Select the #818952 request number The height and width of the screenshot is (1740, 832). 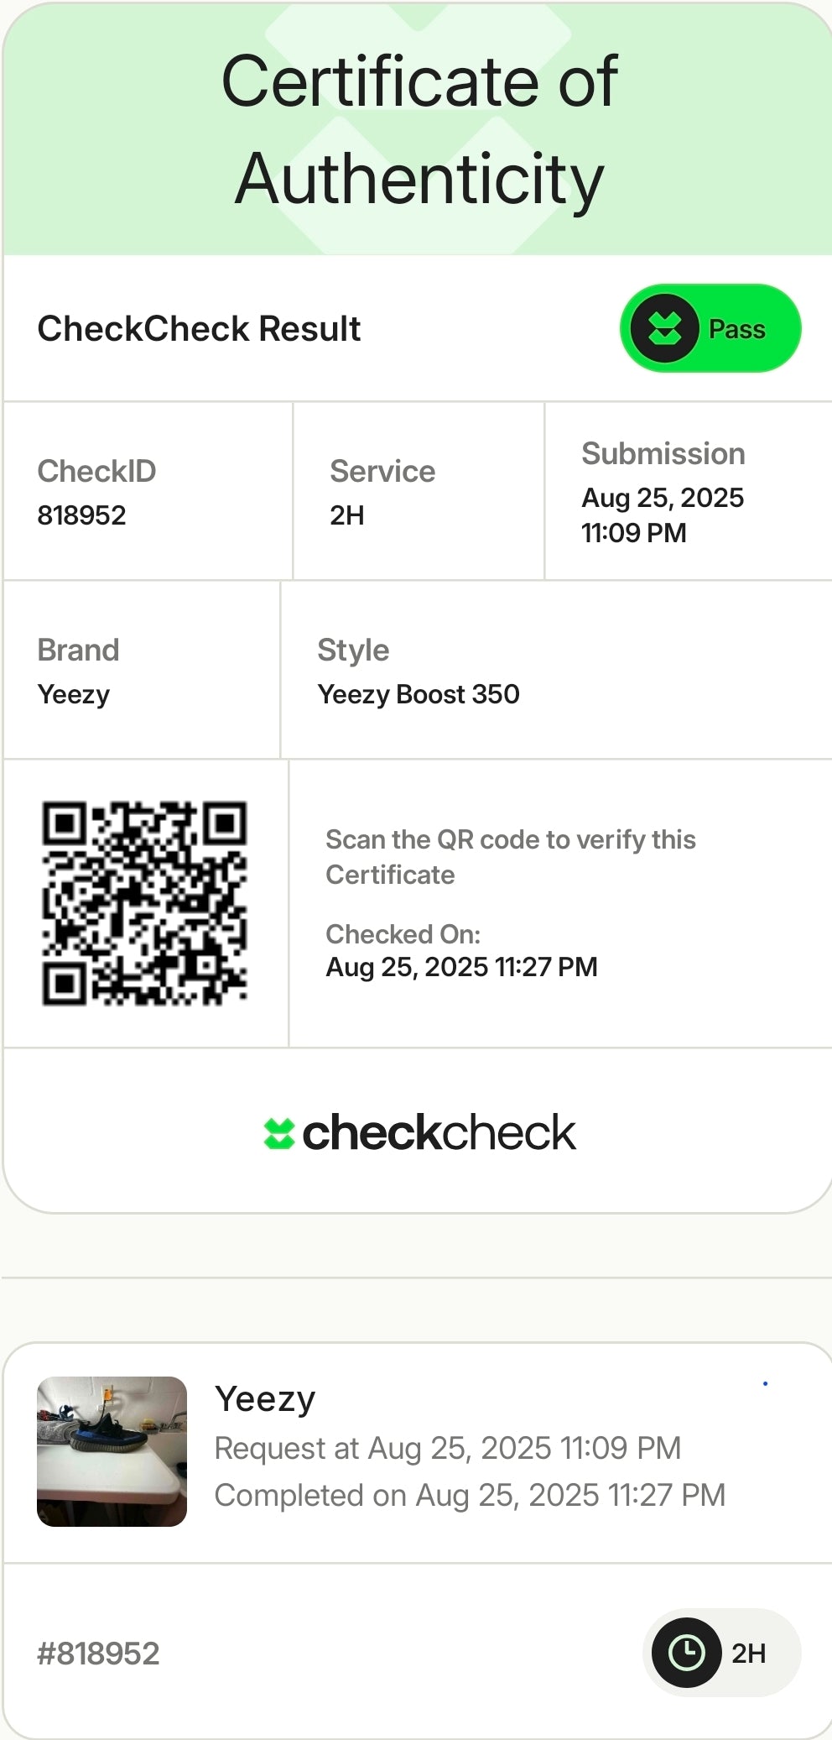[x=98, y=1653]
